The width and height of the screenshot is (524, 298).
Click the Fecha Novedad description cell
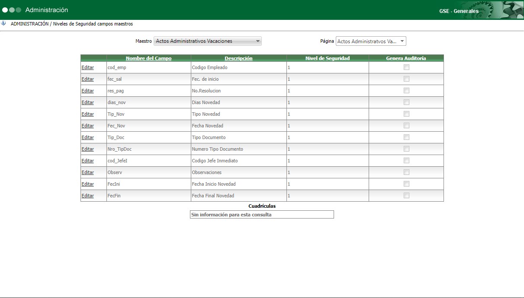(238, 126)
